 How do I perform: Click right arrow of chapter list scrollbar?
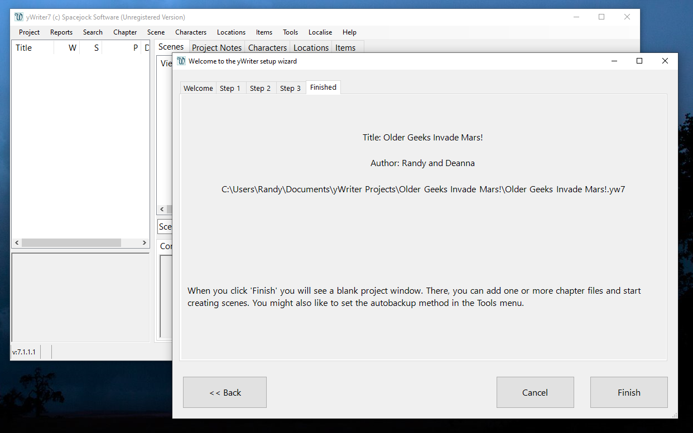(145, 243)
